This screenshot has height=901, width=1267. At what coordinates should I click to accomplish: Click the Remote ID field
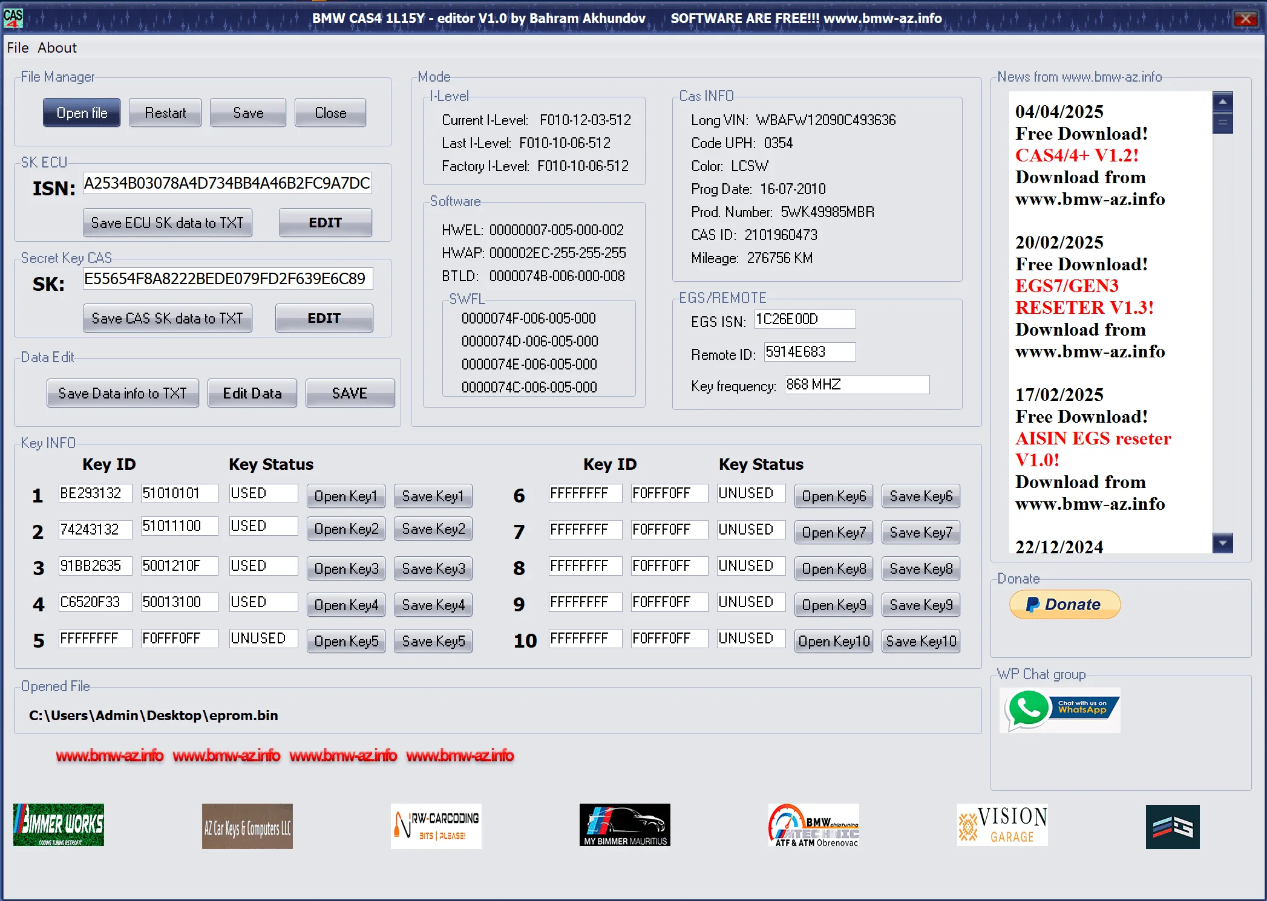tap(810, 352)
